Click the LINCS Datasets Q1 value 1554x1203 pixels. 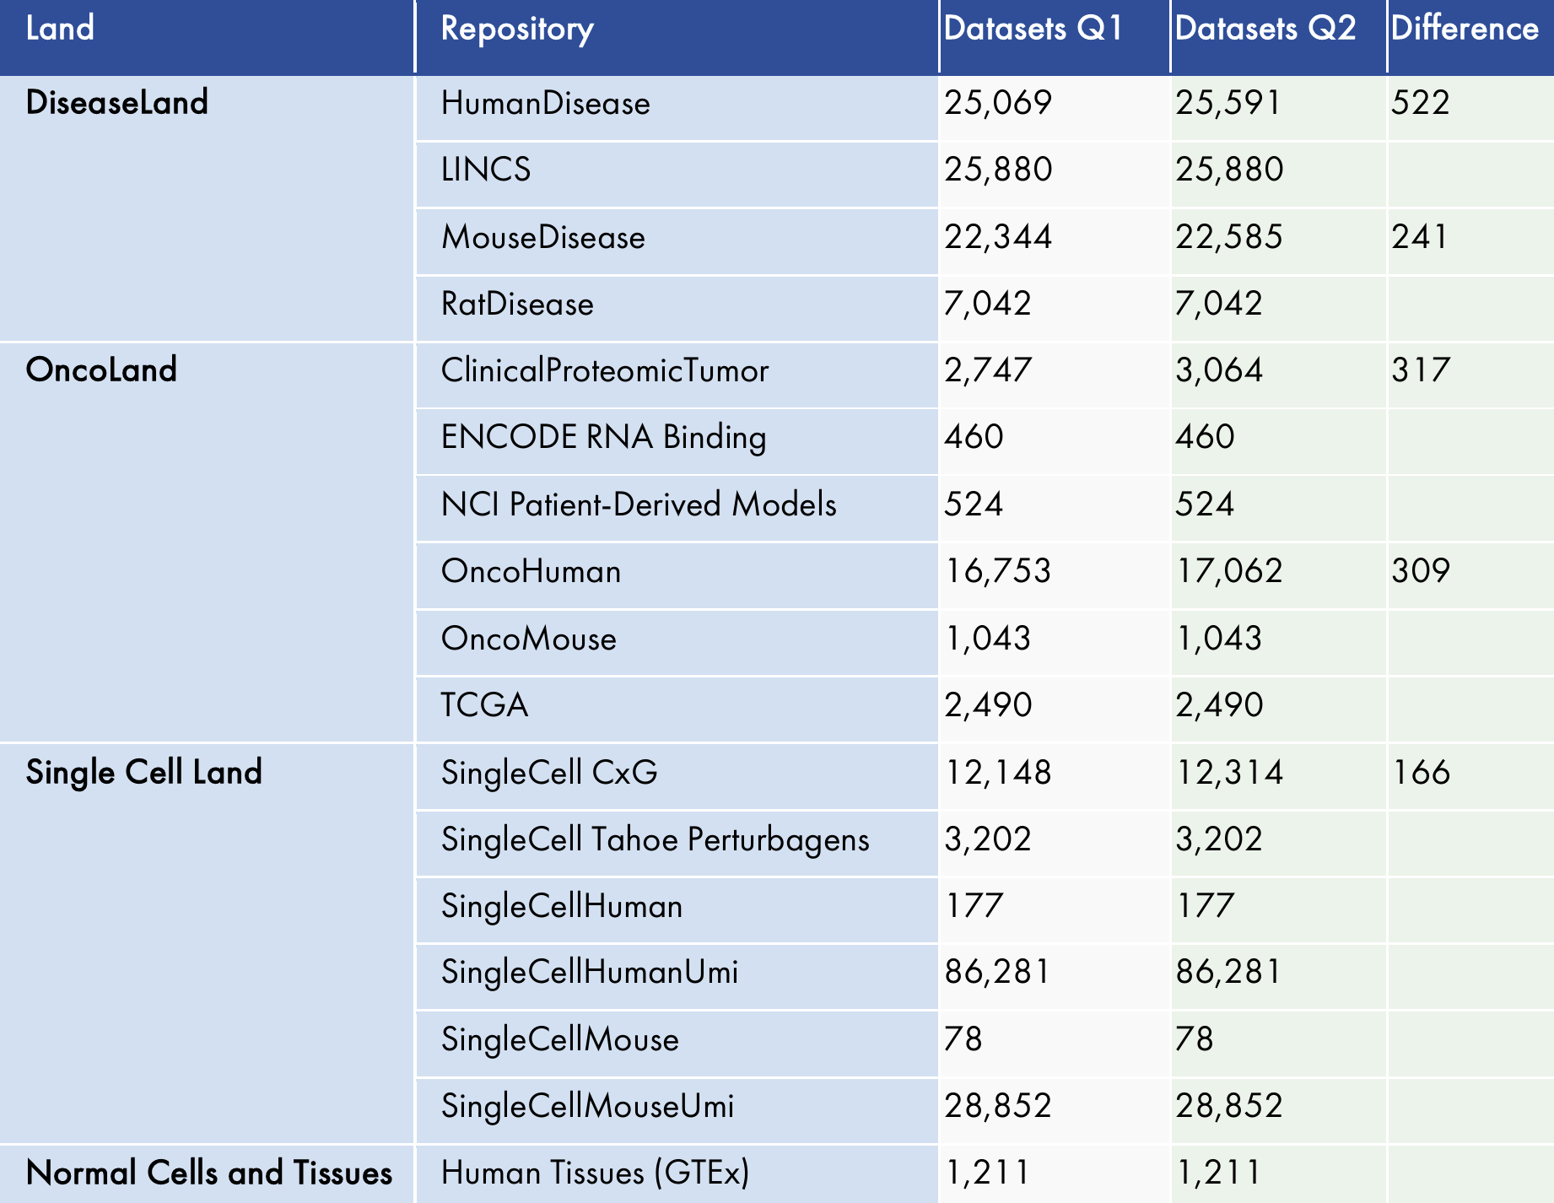click(x=998, y=170)
